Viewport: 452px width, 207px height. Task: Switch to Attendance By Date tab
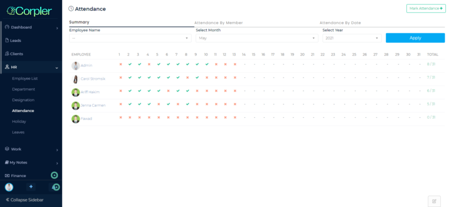(340, 23)
